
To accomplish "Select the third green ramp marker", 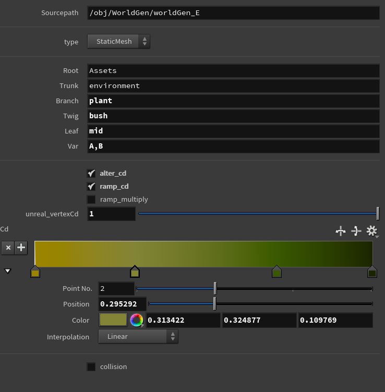I will (x=276, y=272).
